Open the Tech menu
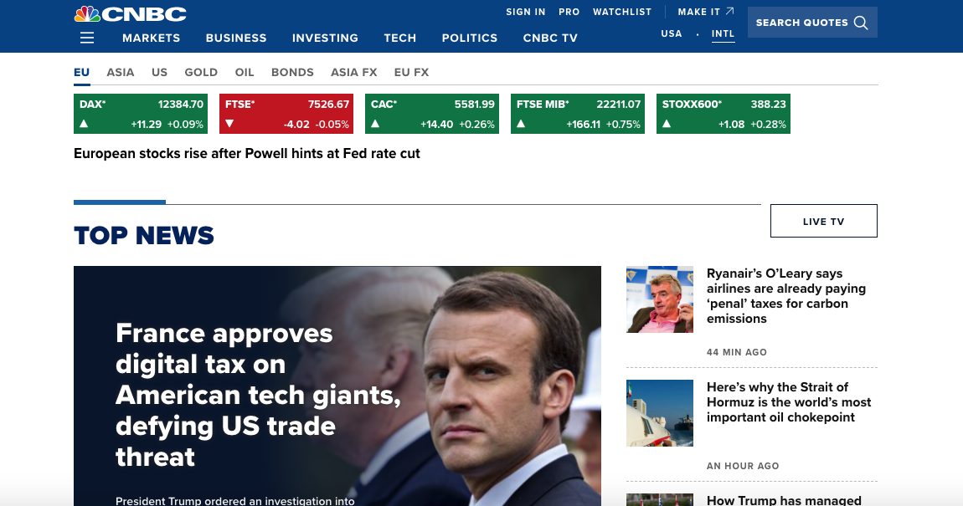The image size is (963, 506). pos(399,38)
